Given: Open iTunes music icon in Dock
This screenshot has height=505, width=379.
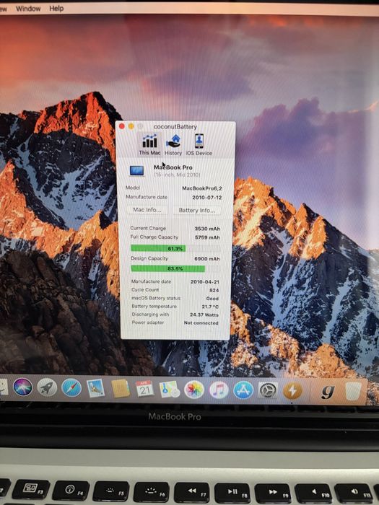Looking at the screenshot, I should [x=219, y=390].
